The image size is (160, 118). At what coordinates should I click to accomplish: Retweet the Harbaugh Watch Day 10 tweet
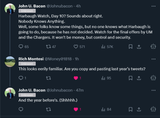pyautogui.click(x=49, y=47)
